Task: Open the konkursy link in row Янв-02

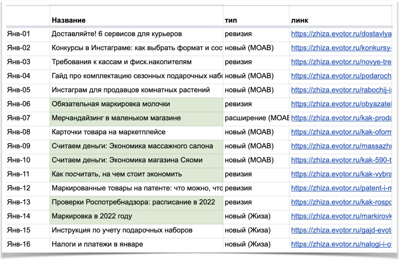Action: 341,48
